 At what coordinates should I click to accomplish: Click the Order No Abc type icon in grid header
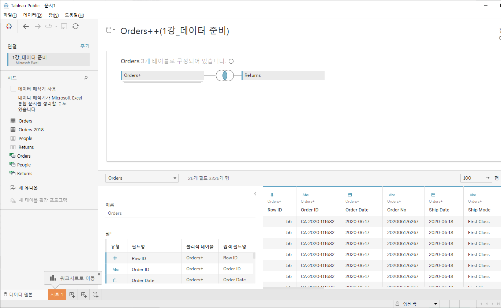(392, 195)
